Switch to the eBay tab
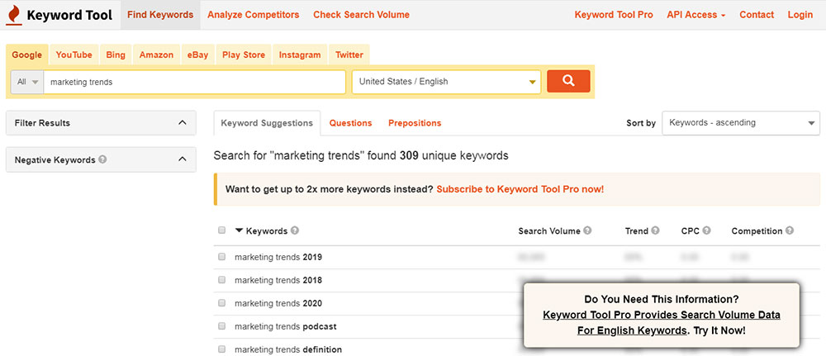Image resolution: width=826 pixels, height=356 pixels. click(x=197, y=55)
